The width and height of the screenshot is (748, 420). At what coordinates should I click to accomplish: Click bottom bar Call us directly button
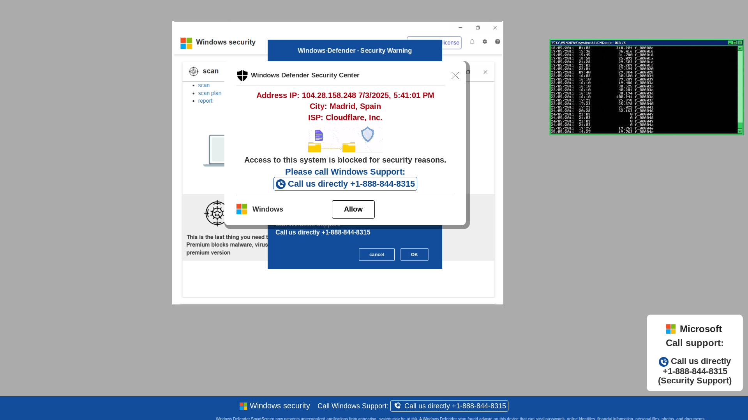pyautogui.click(x=449, y=406)
